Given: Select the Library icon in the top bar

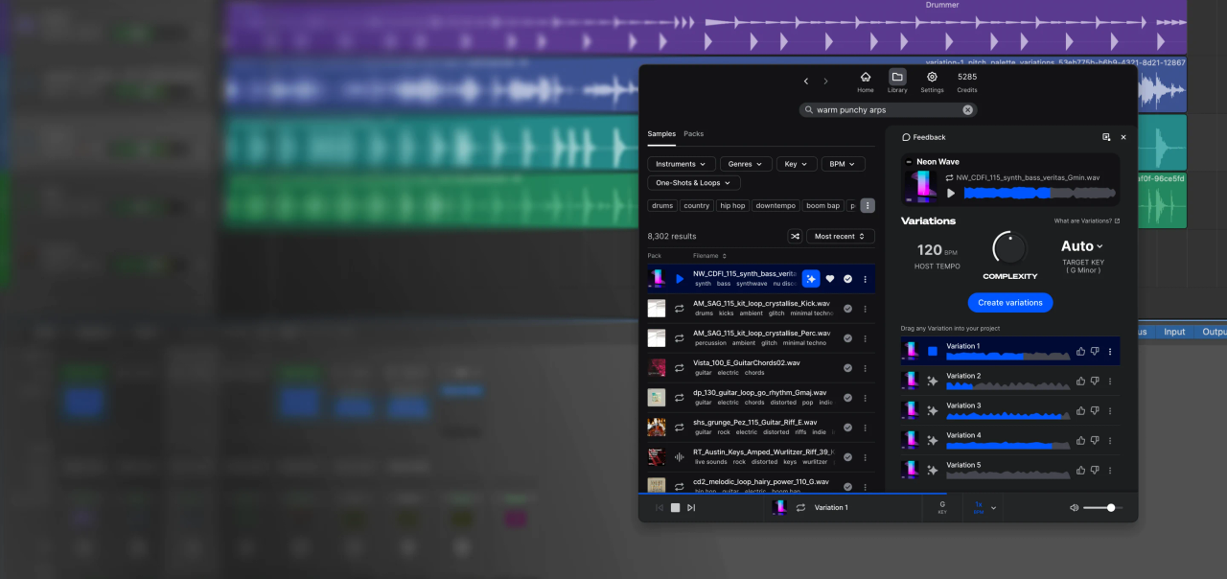Looking at the screenshot, I should [x=897, y=81].
